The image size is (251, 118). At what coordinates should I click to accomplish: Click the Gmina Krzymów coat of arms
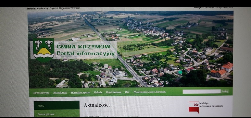point(44,50)
